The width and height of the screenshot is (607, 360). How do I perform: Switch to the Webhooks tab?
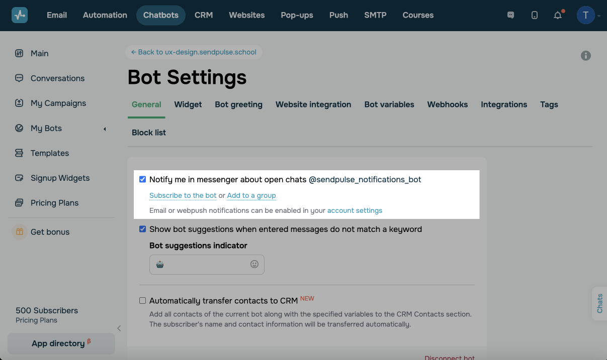pyautogui.click(x=448, y=104)
